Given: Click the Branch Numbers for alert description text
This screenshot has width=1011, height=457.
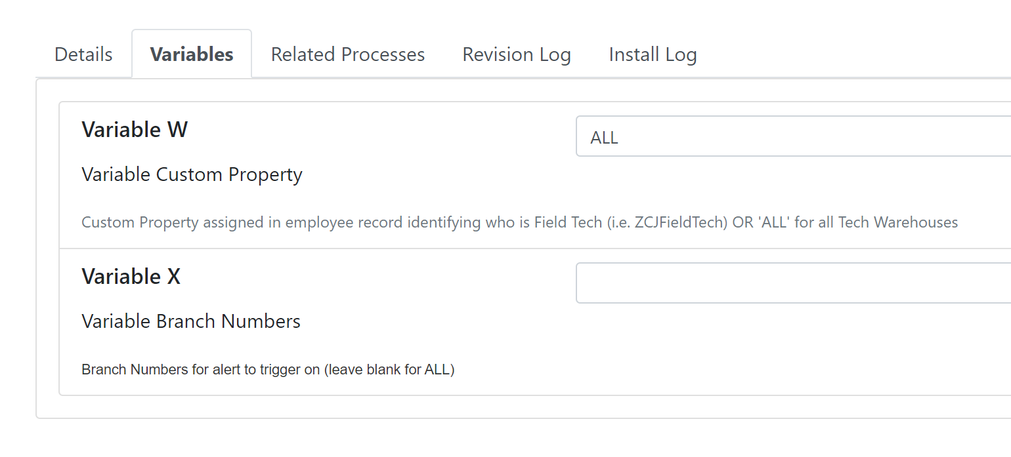Looking at the screenshot, I should [268, 370].
